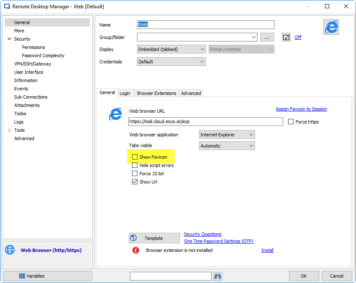Click the Internet Explorer logo near Web browser URL
Viewport: 356px width, 283px height.
pyautogui.click(x=115, y=114)
